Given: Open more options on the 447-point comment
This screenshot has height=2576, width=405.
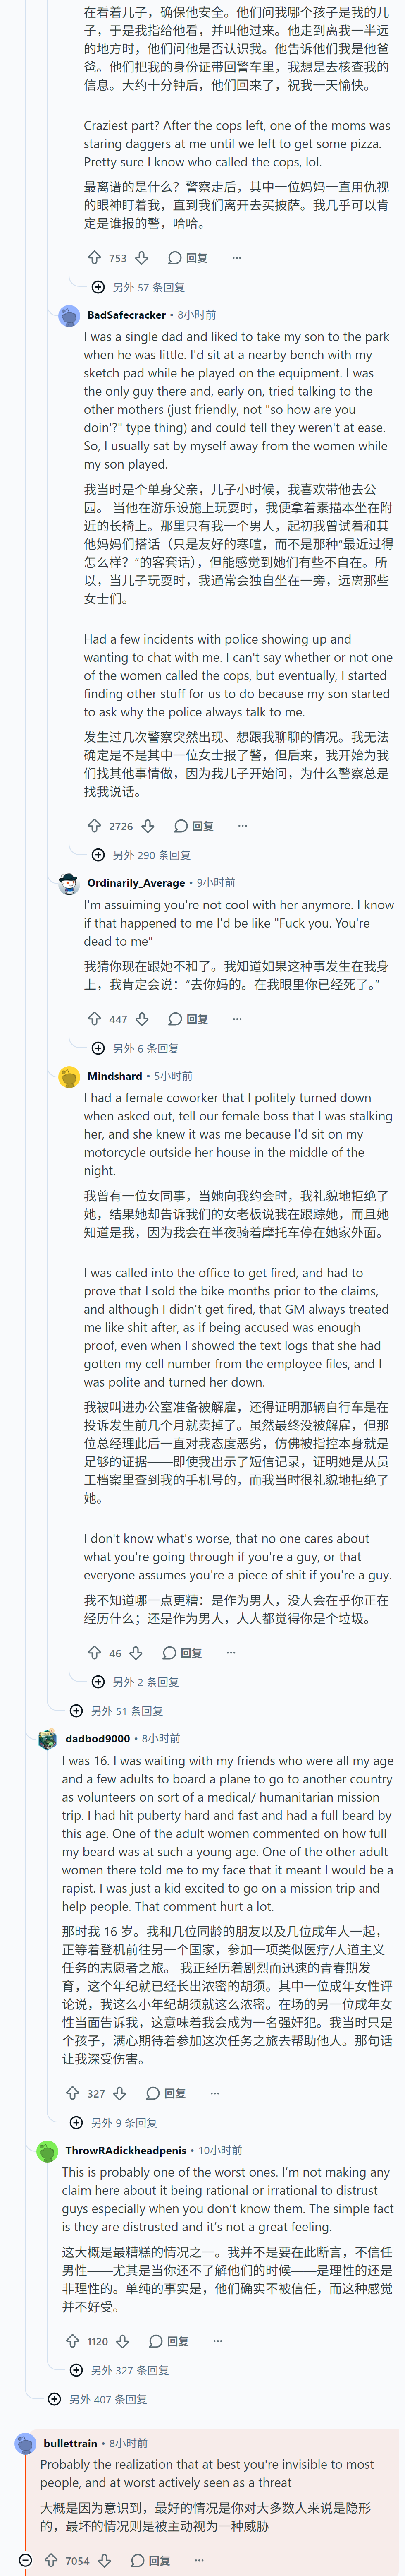Looking at the screenshot, I should click(237, 1019).
